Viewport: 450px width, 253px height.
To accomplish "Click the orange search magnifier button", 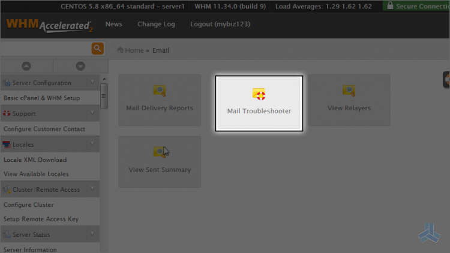I will tap(98, 49).
